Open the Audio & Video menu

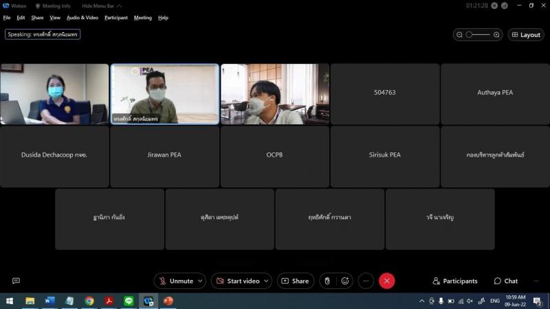tap(82, 18)
